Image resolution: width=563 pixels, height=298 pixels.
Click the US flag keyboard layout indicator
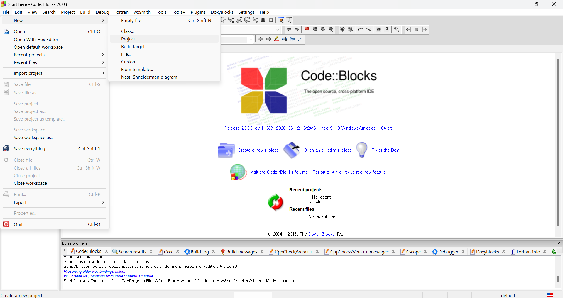[550, 295]
